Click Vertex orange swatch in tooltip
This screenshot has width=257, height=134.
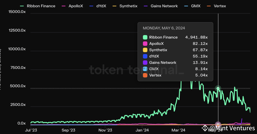coord(145,75)
